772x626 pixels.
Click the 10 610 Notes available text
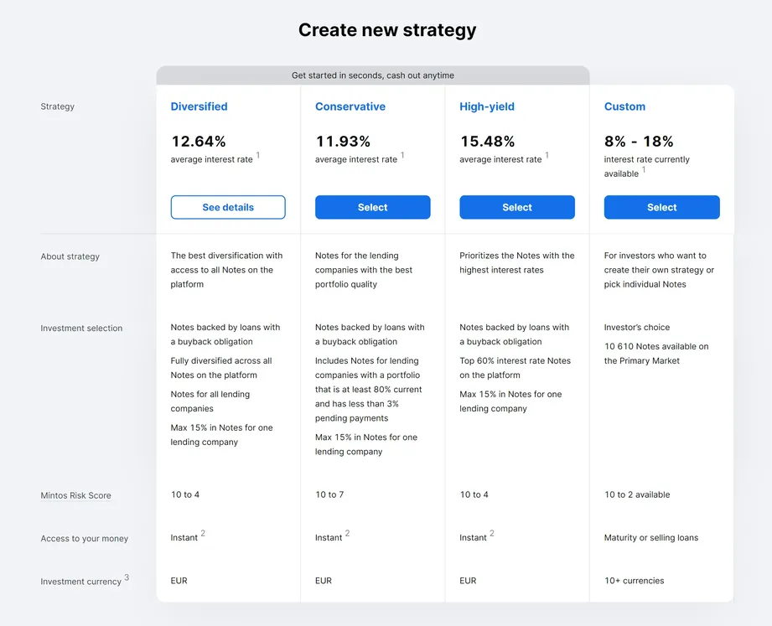[656, 354]
